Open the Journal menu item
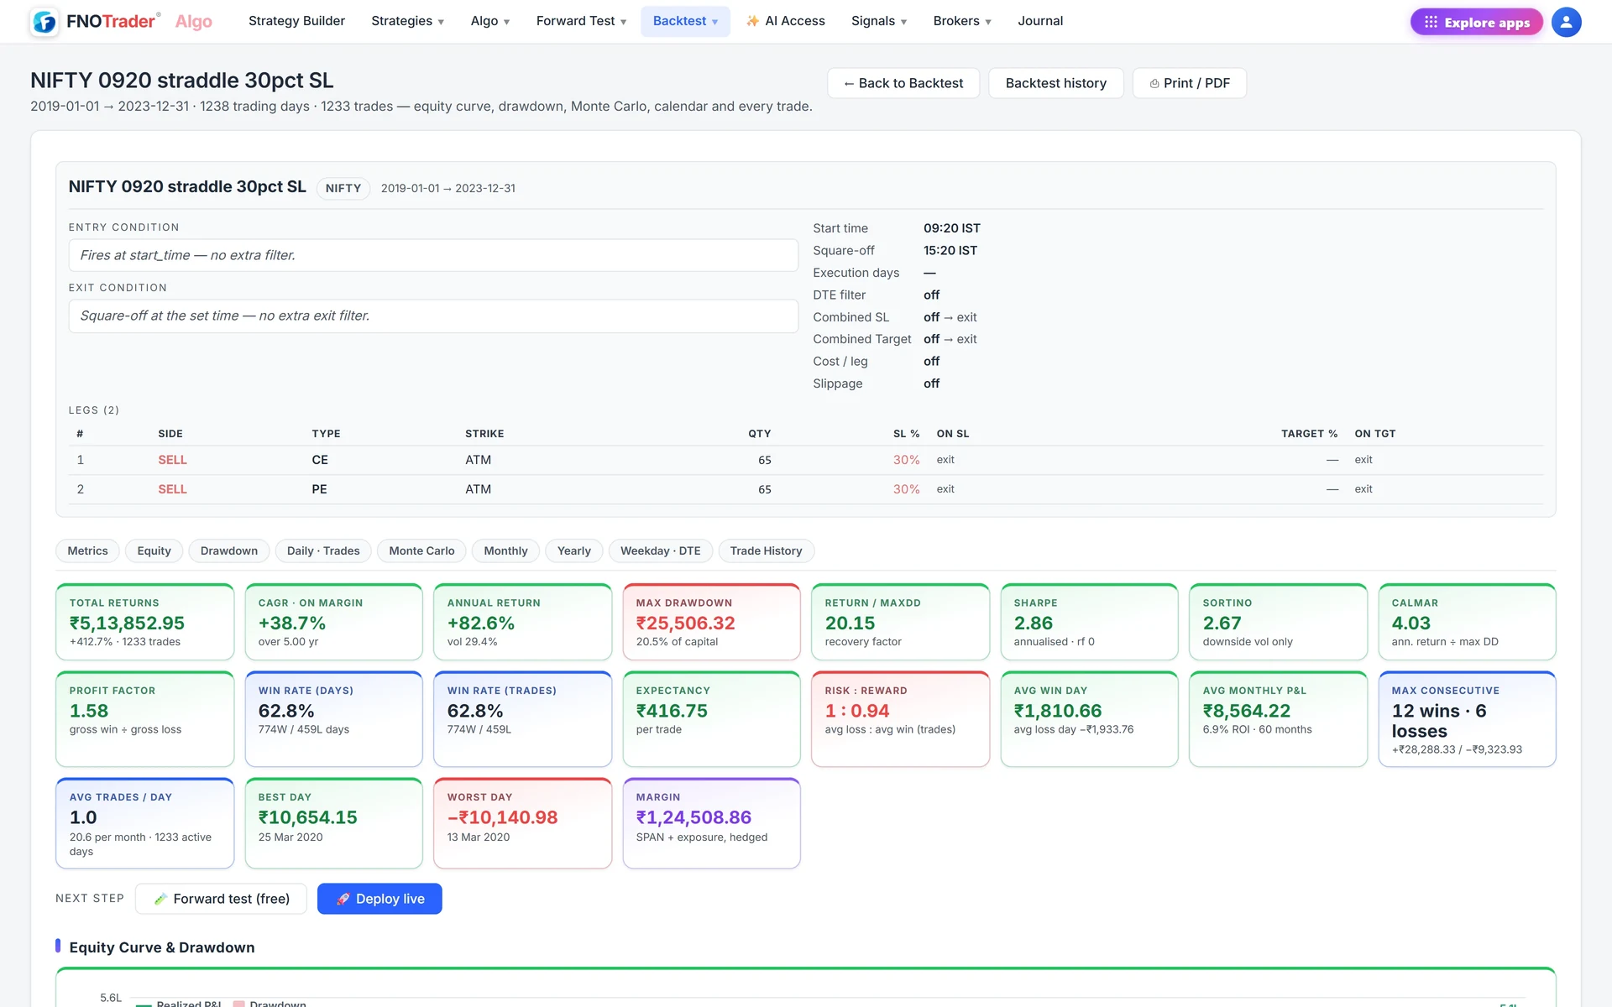The width and height of the screenshot is (1612, 1007). (1040, 21)
